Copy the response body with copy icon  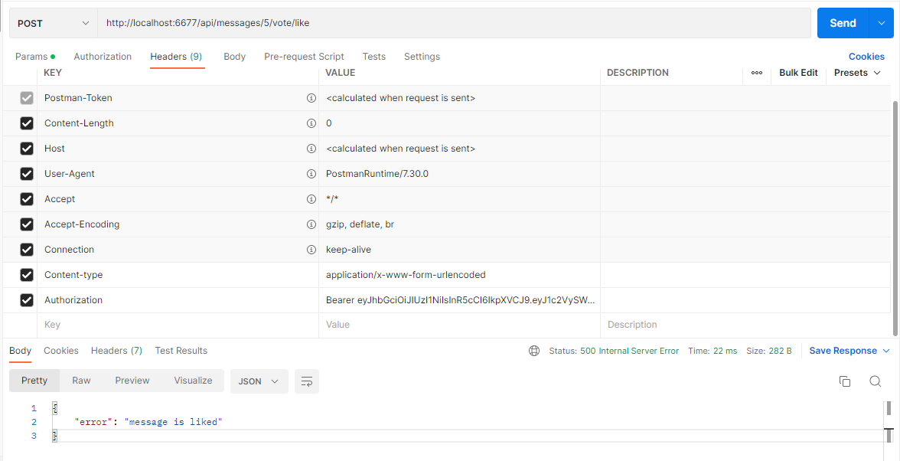click(844, 381)
